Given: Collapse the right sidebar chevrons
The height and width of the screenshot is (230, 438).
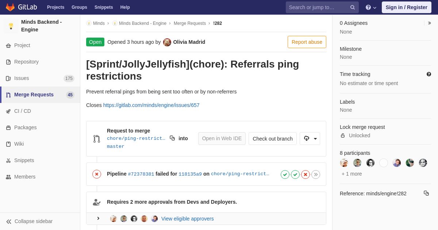Looking at the screenshot, I should (429, 23).
